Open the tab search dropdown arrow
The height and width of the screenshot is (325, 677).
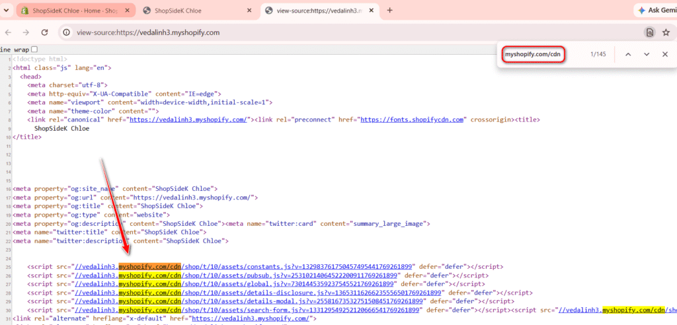point(6,10)
